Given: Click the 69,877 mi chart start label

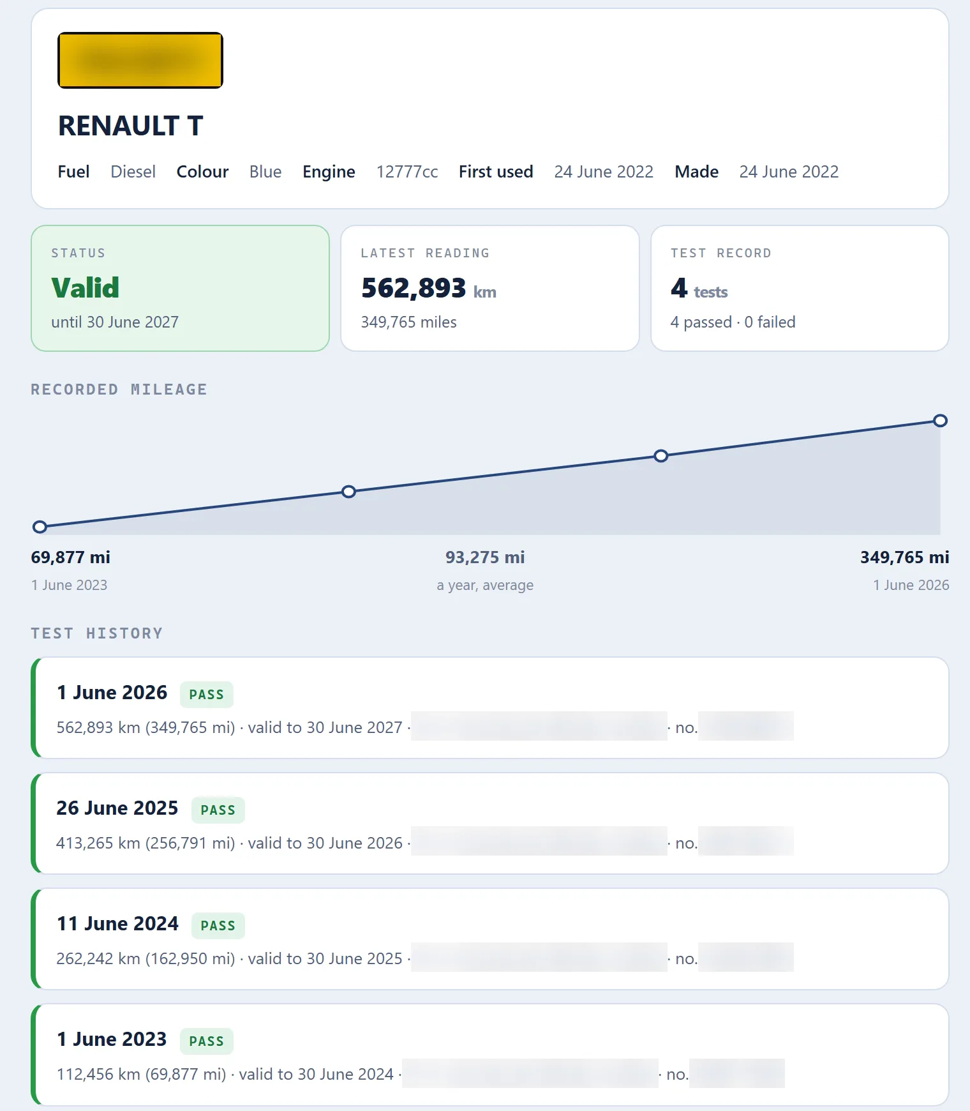Looking at the screenshot, I should (x=71, y=557).
